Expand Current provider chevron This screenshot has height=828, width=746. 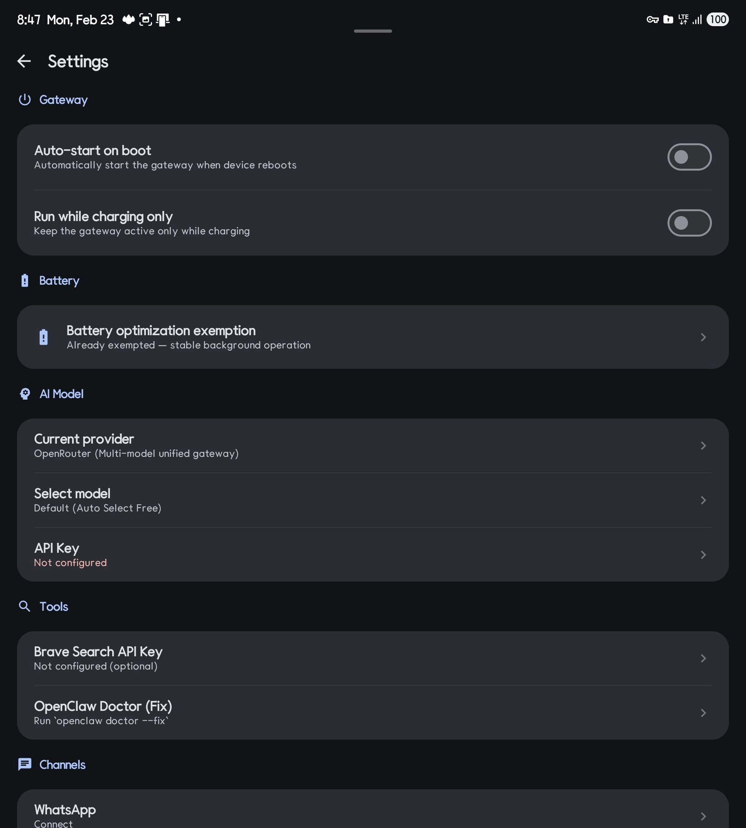tap(703, 445)
